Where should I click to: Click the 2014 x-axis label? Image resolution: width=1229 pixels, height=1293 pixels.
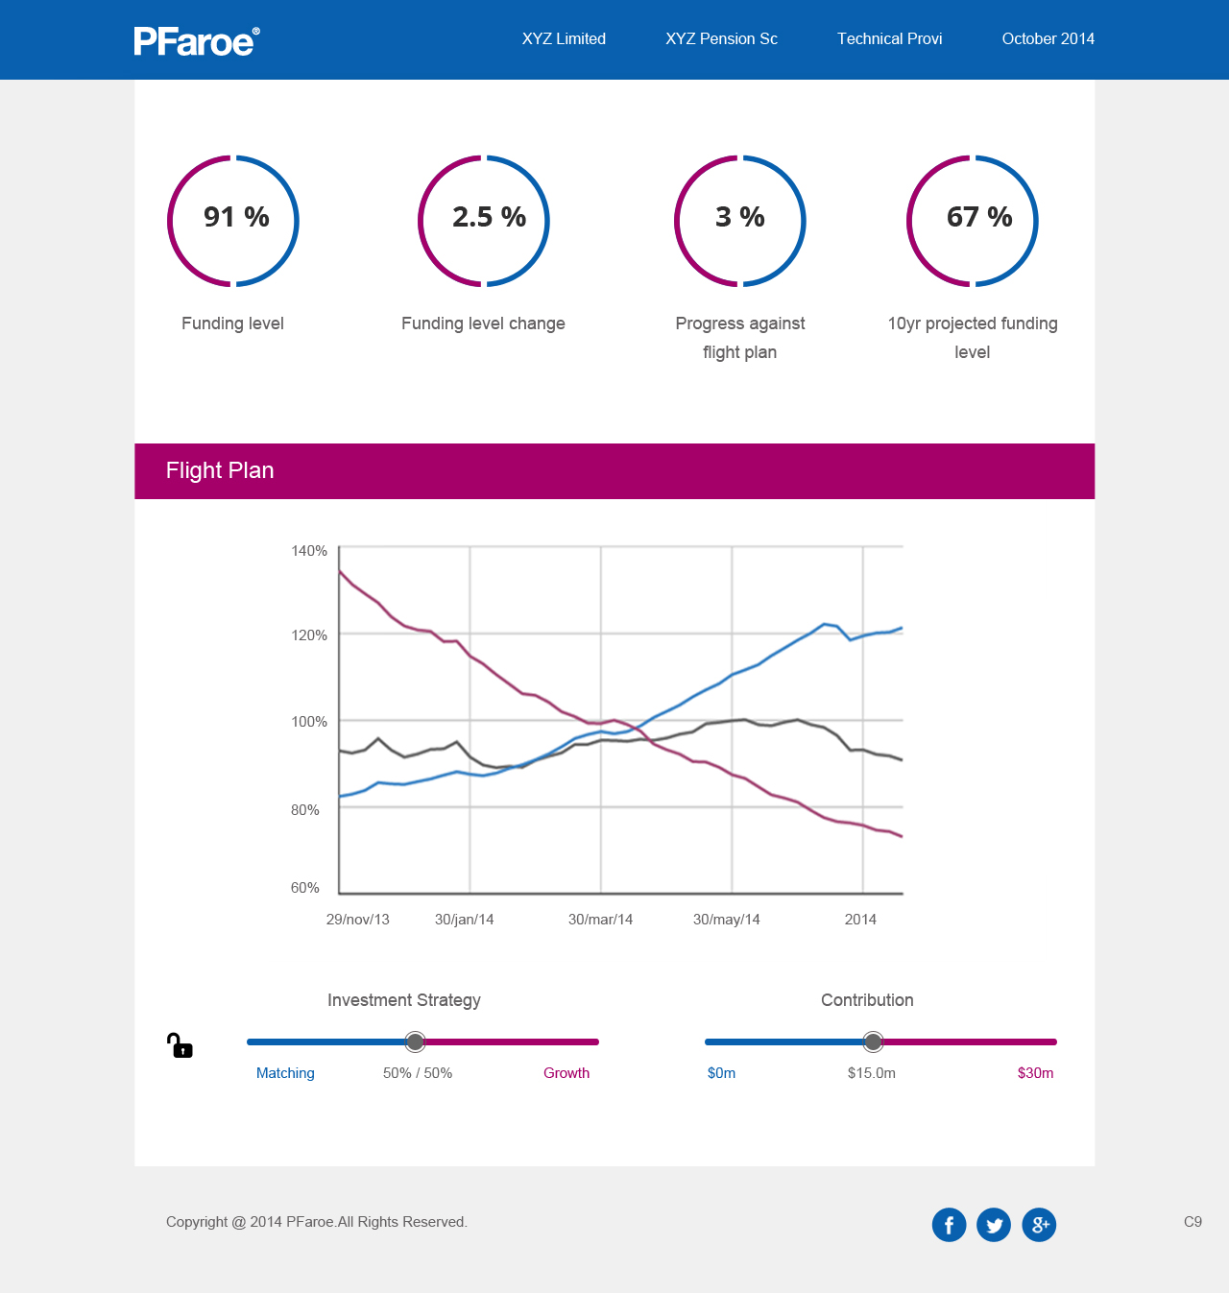[860, 920]
